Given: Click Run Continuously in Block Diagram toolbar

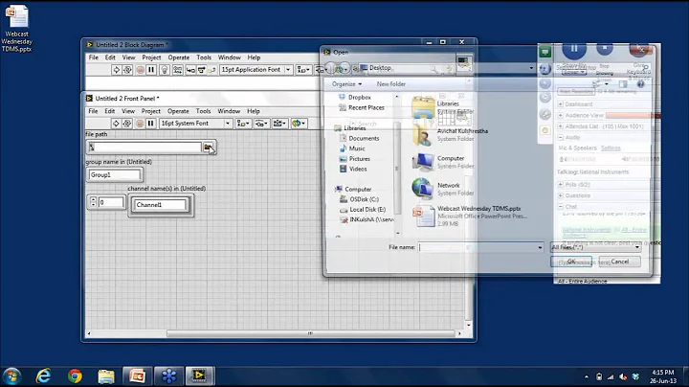Looking at the screenshot, I should (x=127, y=70).
